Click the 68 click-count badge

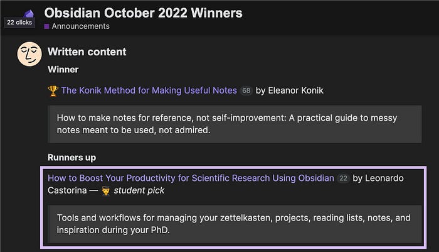pyautogui.click(x=246, y=90)
